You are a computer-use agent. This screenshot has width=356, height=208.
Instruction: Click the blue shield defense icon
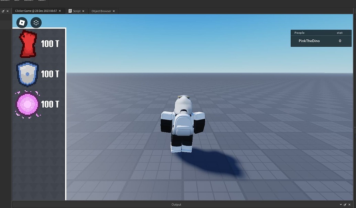tap(28, 74)
